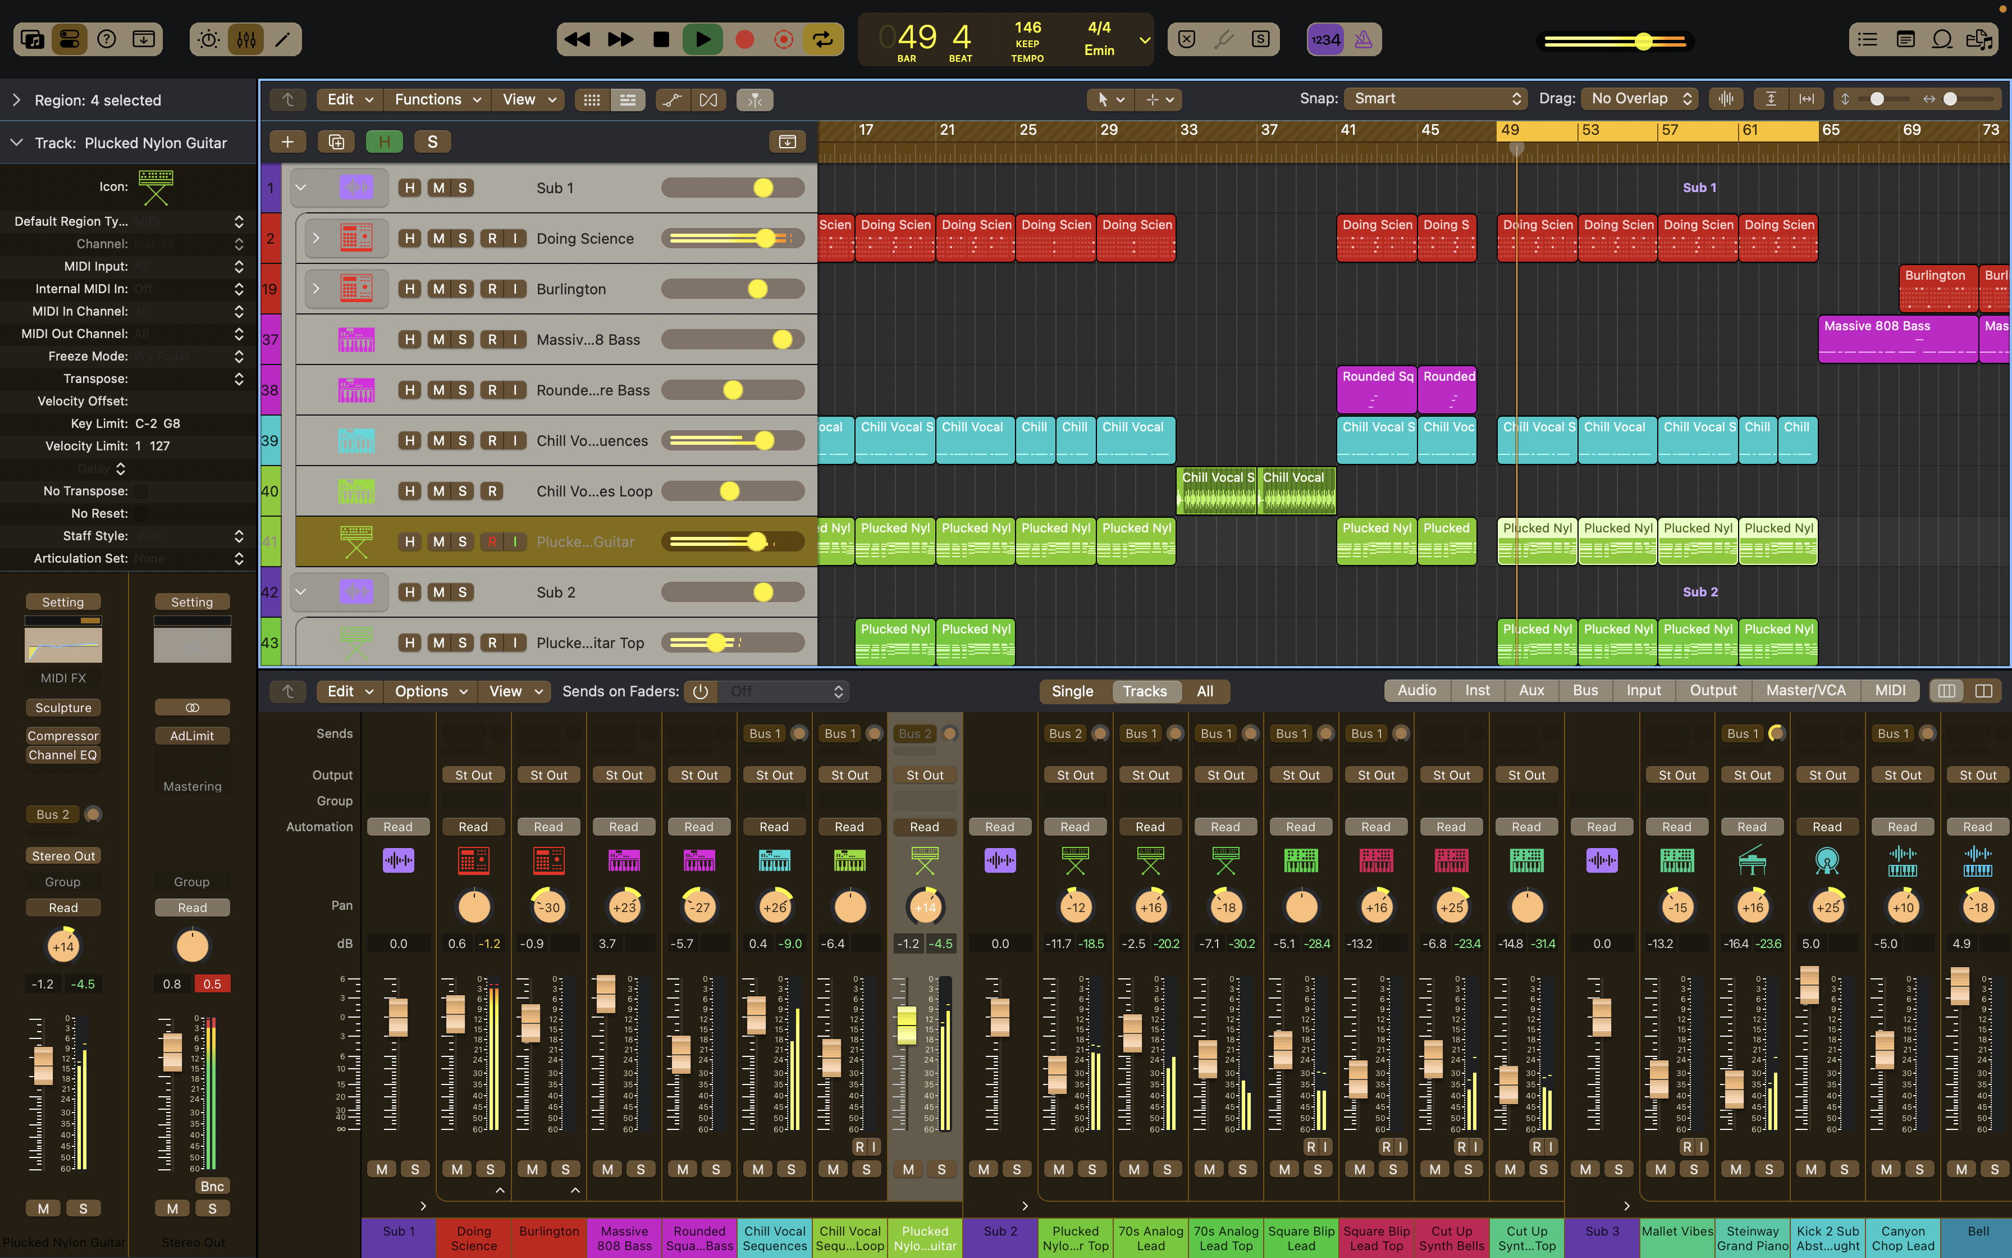Click the Bnc bounce button
The image size is (2012, 1258).
212,1187
